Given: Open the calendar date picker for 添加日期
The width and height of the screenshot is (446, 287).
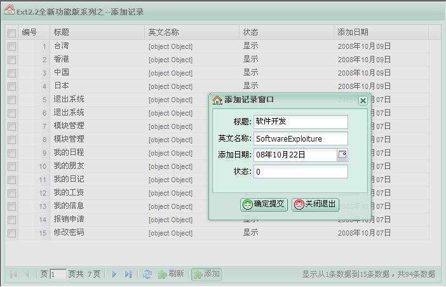Looking at the screenshot, I should click(x=342, y=155).
